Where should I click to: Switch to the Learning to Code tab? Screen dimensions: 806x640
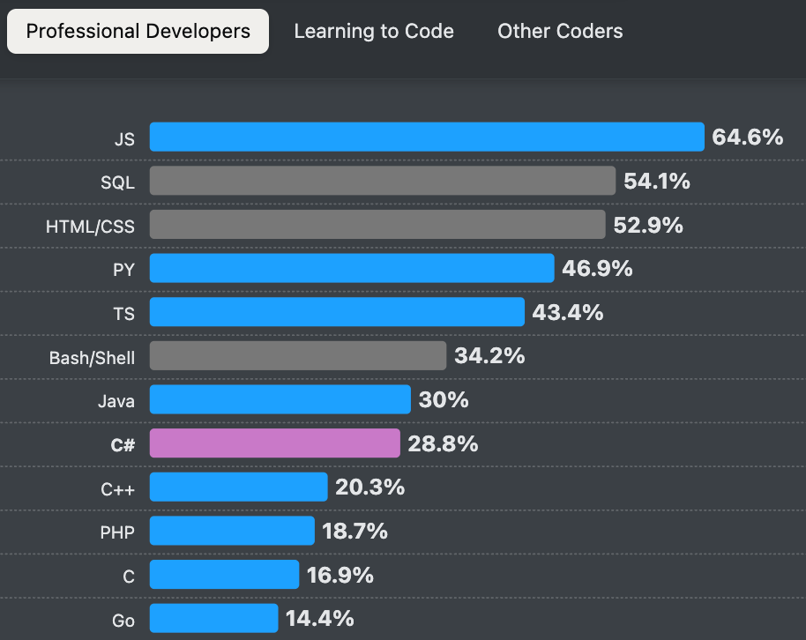[374, 31]
